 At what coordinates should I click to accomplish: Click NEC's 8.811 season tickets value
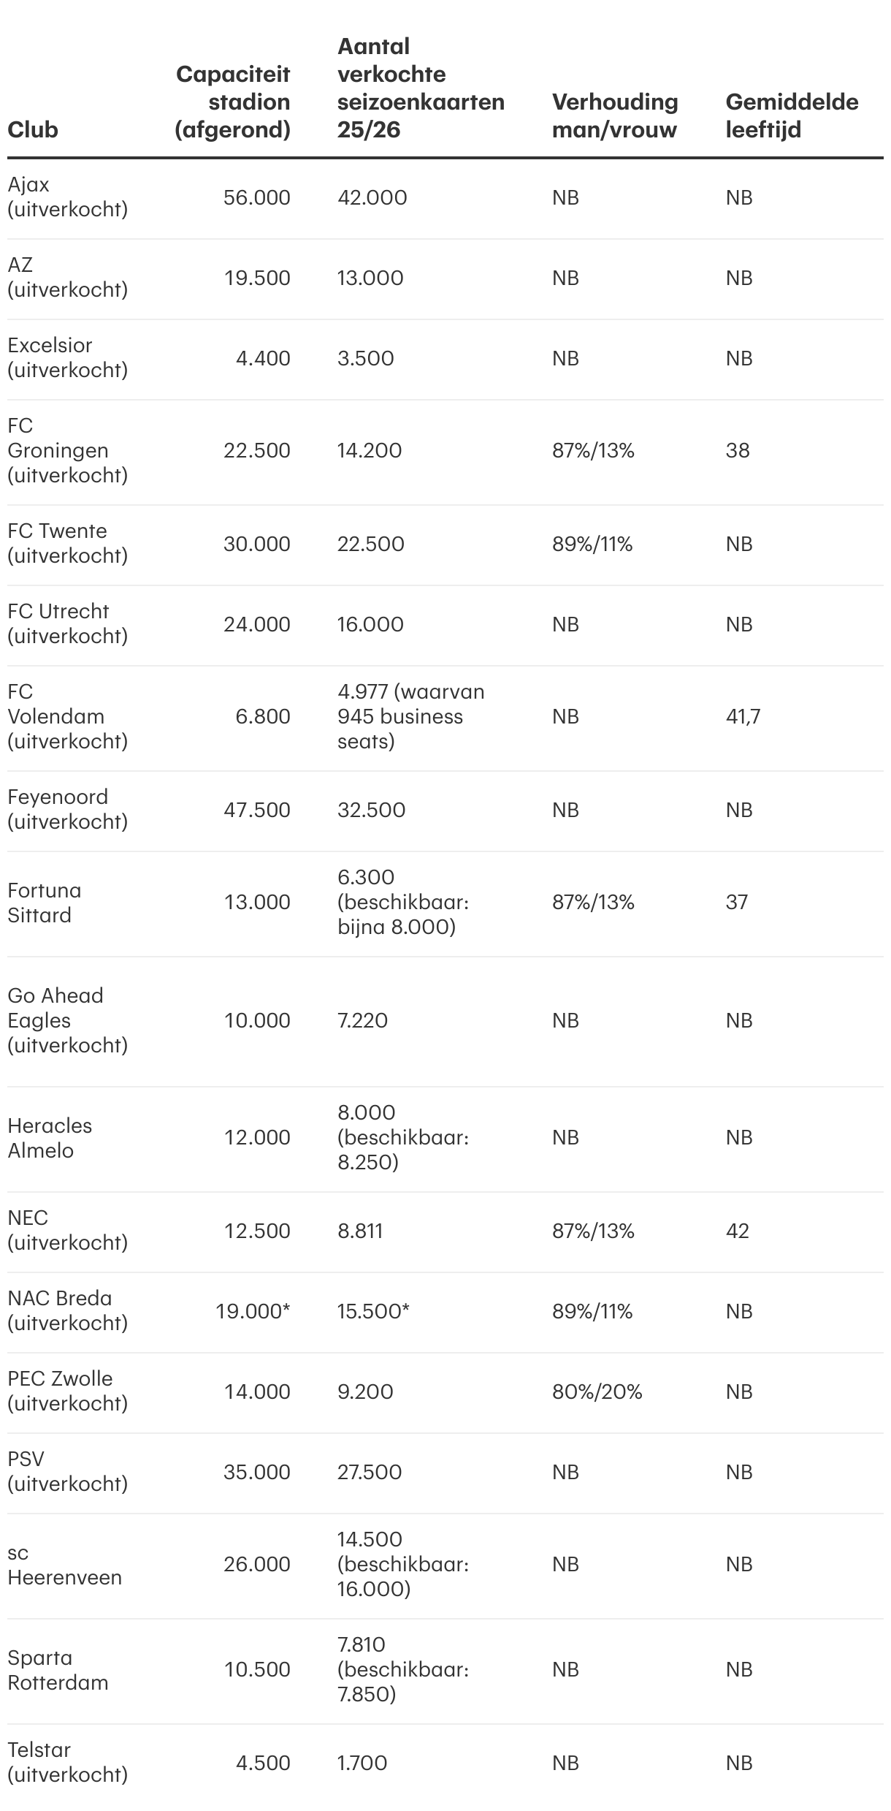click(x=360, y=1231)
